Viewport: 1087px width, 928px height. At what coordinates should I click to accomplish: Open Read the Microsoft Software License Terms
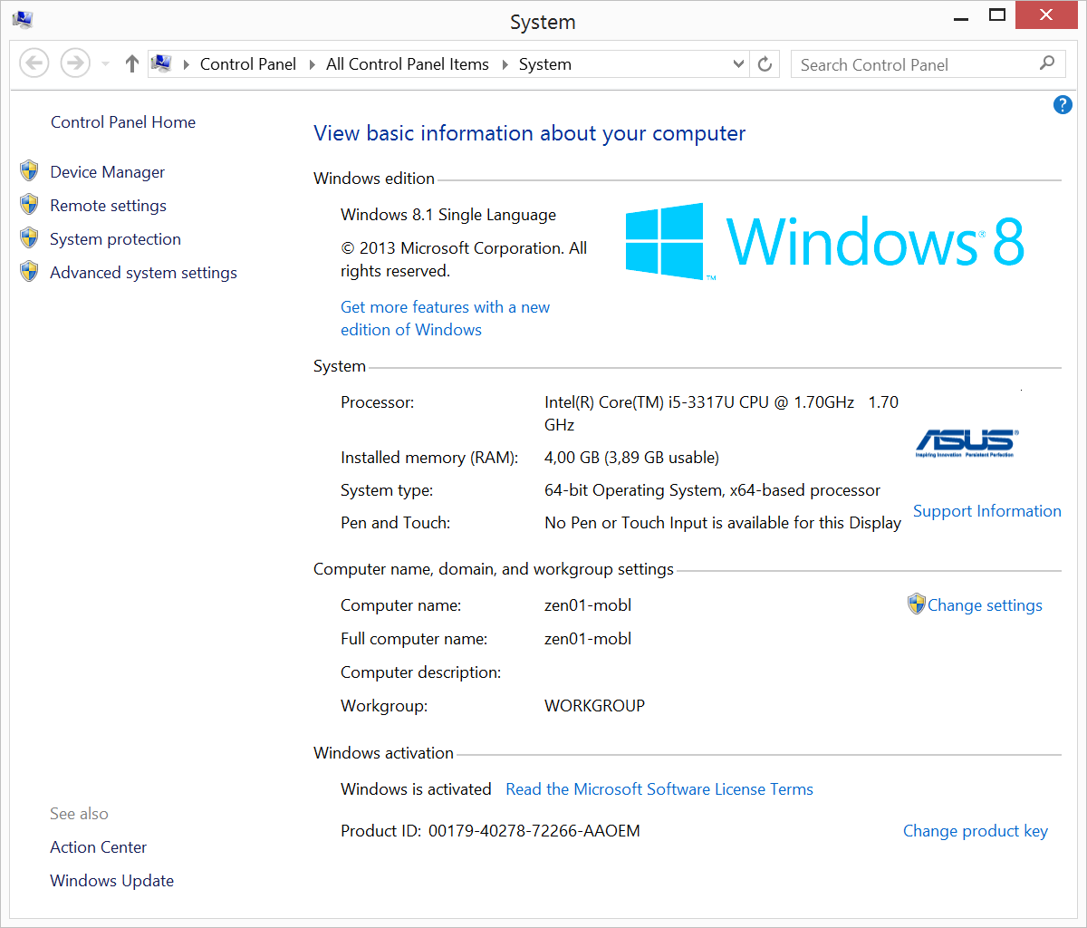click(659, 788)
